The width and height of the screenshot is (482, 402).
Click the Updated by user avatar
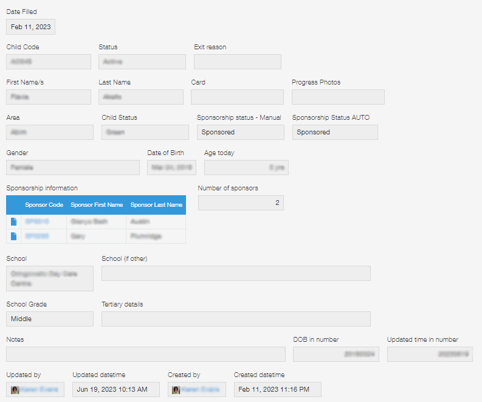point(15,390)
